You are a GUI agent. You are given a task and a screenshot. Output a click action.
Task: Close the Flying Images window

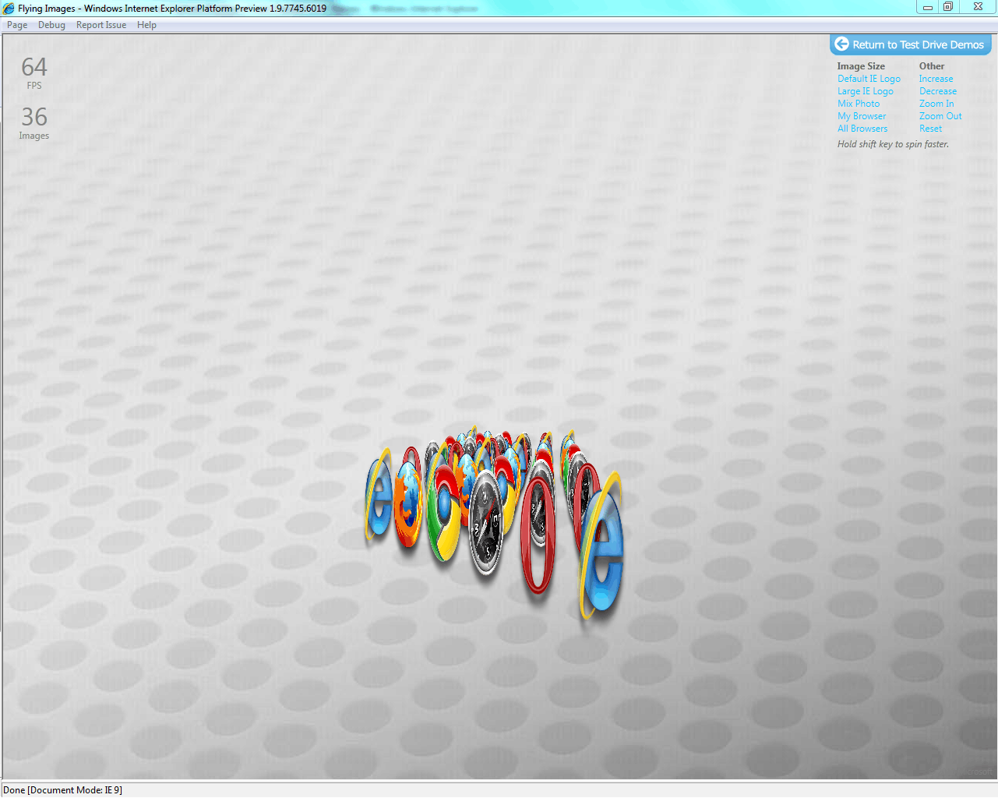coord(978,7)
